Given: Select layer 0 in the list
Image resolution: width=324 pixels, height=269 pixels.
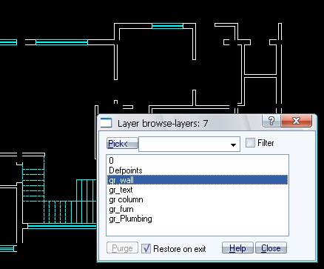Looking at the screenshot, I should point(198,161).
